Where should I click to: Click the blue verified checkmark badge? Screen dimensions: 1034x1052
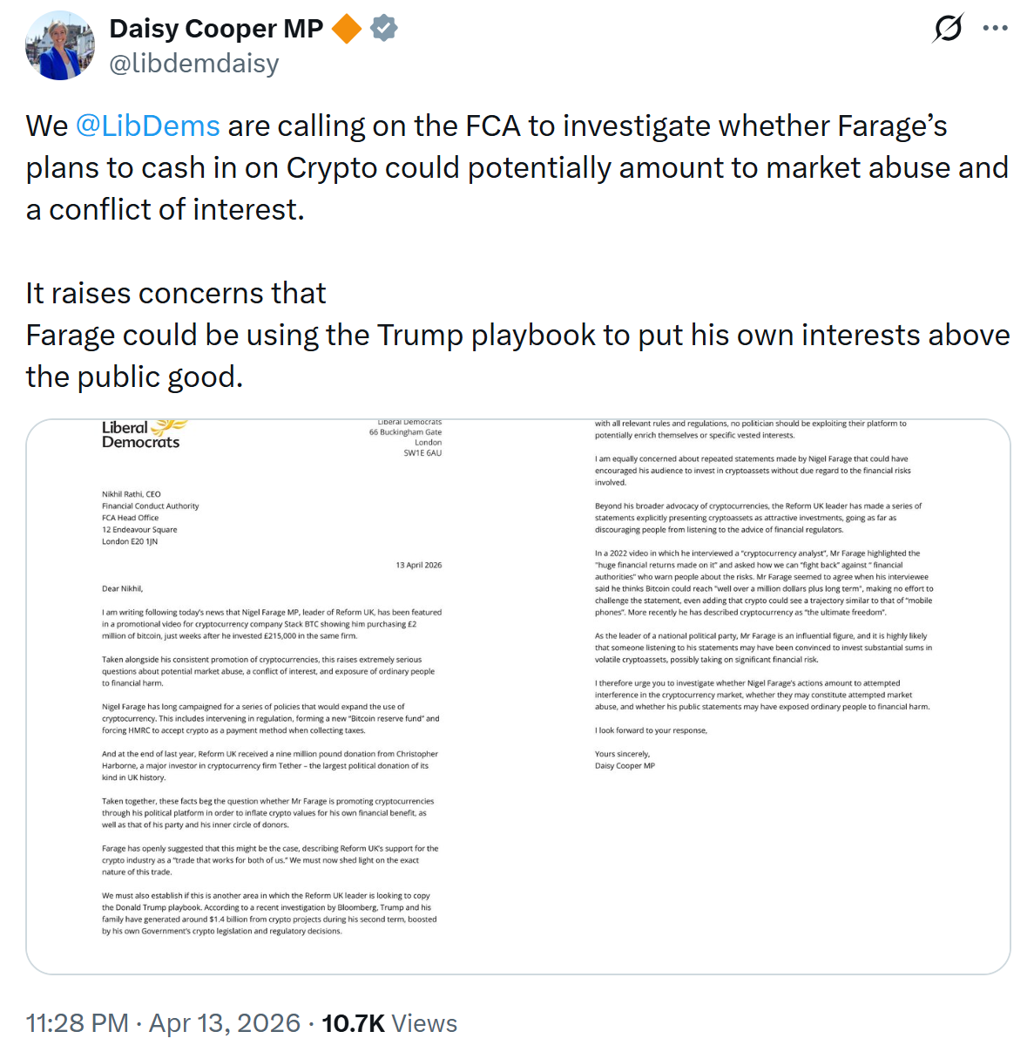click(384, 29)
